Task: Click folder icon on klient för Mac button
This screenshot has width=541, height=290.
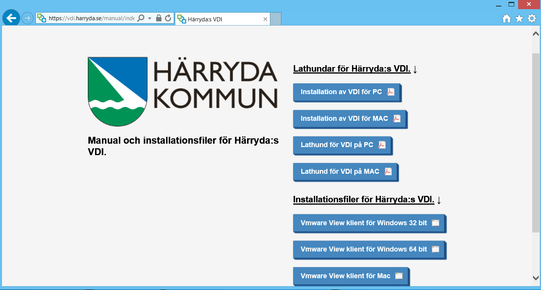Action: (399, 276)
